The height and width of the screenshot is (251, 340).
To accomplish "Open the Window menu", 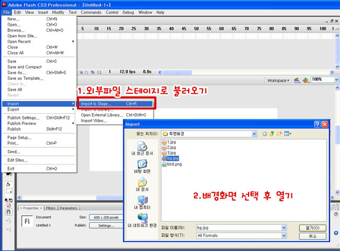I will click(145, 13).
